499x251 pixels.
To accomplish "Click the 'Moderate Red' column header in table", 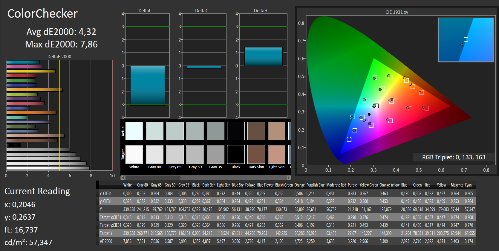I will click(336, 185).
